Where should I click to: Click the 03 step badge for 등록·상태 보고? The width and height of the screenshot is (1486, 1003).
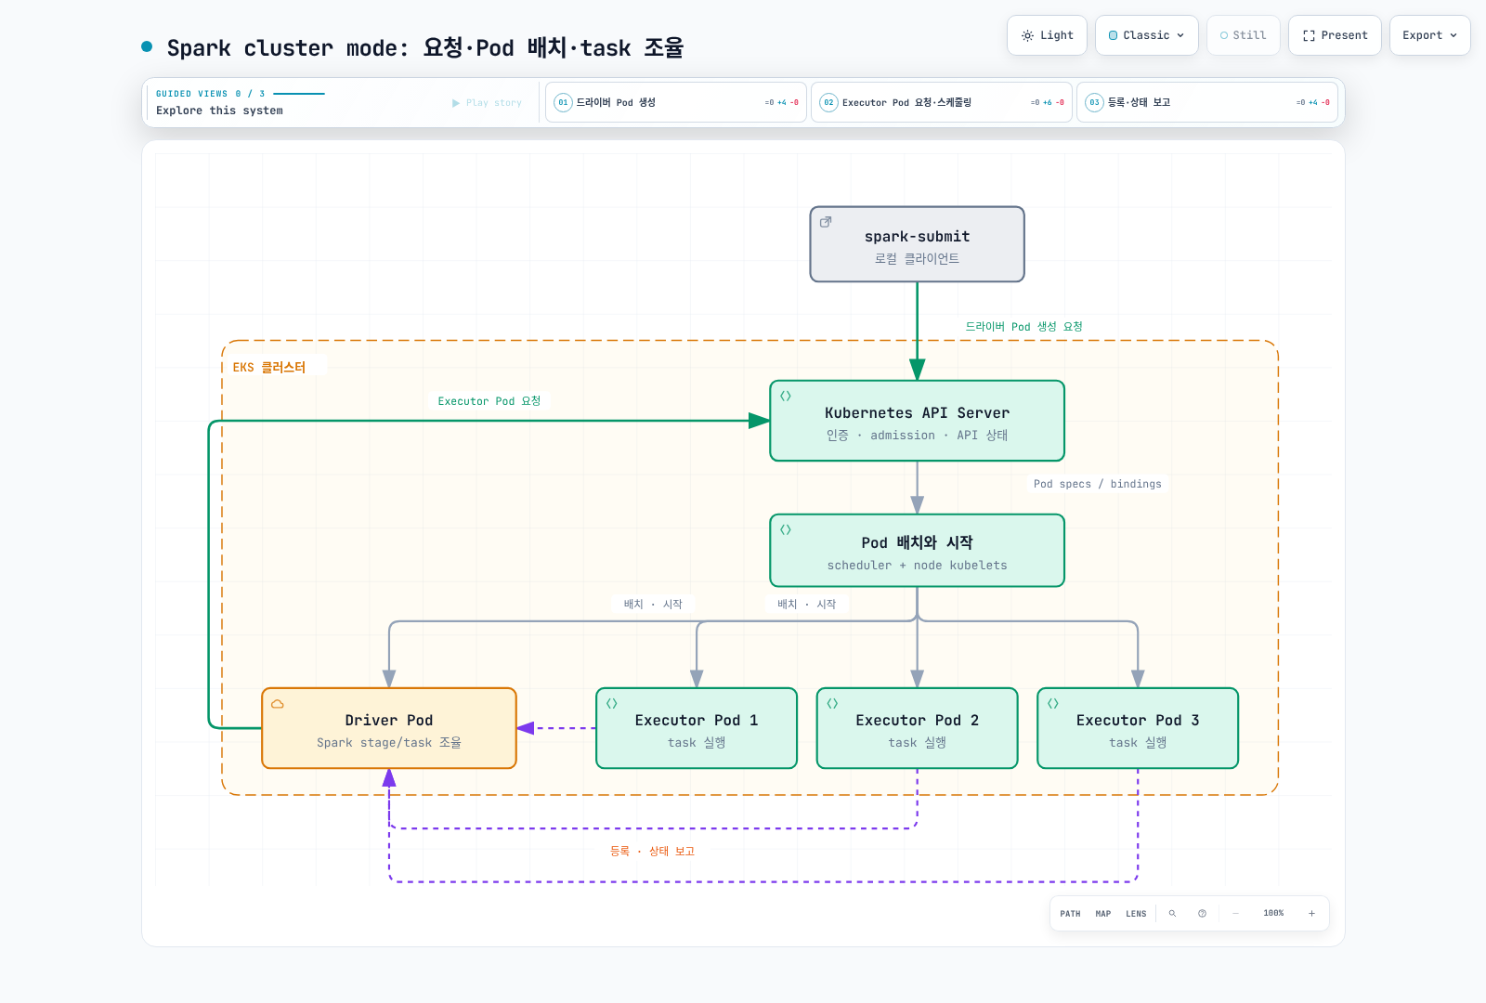(x=1094, y=102)
